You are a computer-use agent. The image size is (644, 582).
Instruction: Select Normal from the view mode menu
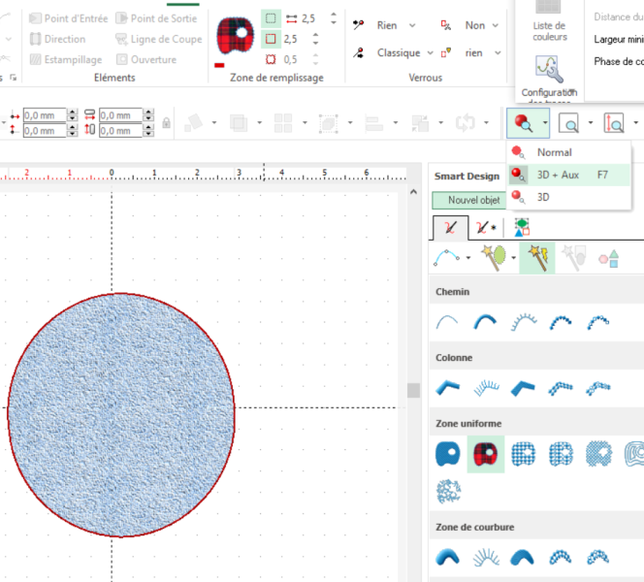click(x=554, y=152)
